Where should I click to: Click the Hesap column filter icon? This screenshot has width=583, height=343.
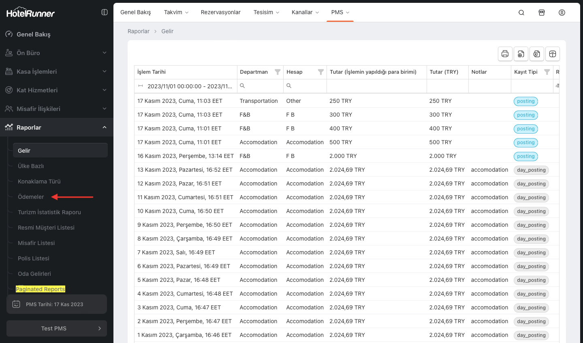click(x=321, y=72)
